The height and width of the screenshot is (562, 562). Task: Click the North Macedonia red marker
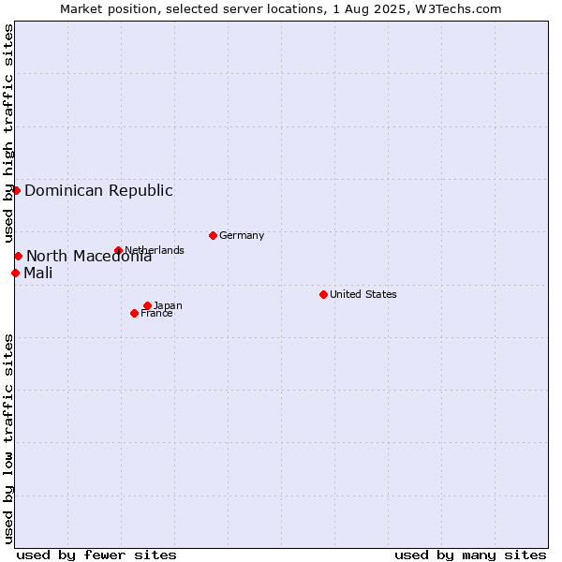point(19,257)
